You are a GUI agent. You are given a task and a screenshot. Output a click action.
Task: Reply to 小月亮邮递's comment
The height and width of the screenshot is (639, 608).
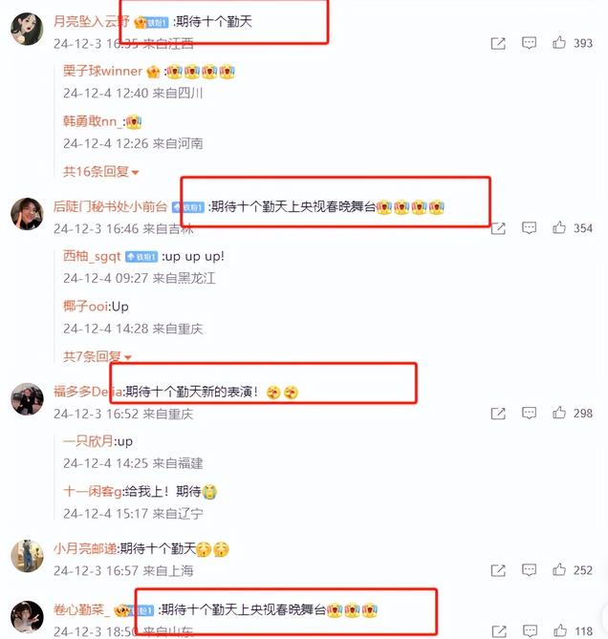click(x=529, y=569)
